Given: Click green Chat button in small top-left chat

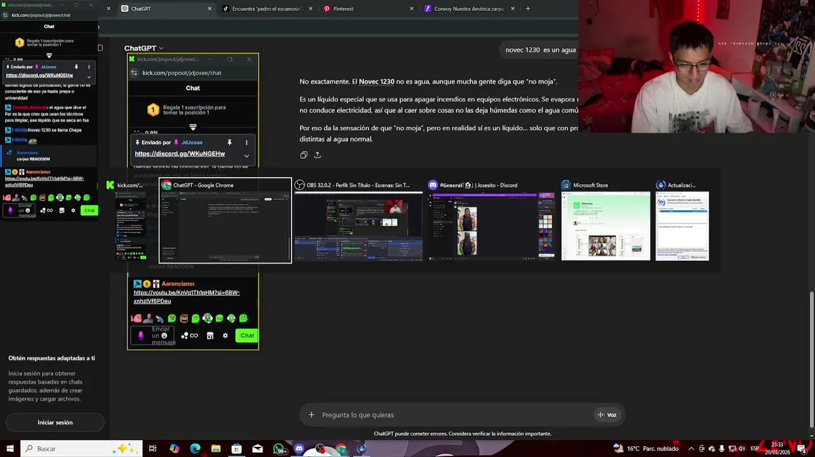Looking at the screenshot, I should point(90,210).
